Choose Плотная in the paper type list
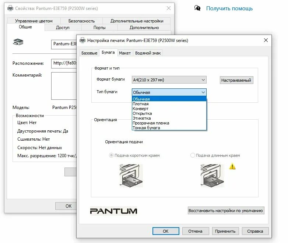288x243 pixels. tap(169, 104)
